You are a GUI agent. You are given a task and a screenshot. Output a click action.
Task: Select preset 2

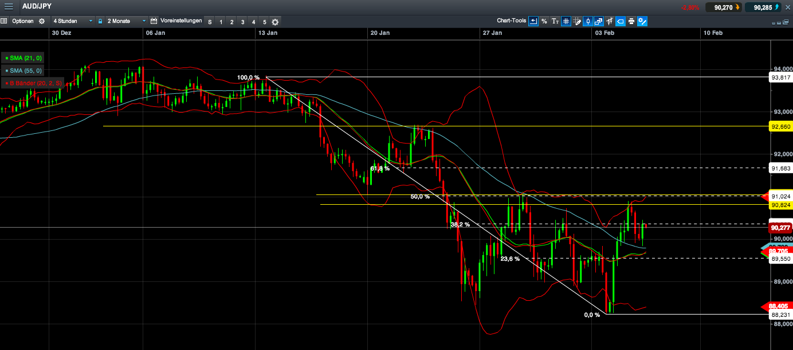(231, 22)
